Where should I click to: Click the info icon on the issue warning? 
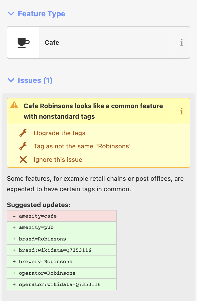click(182, 111)
